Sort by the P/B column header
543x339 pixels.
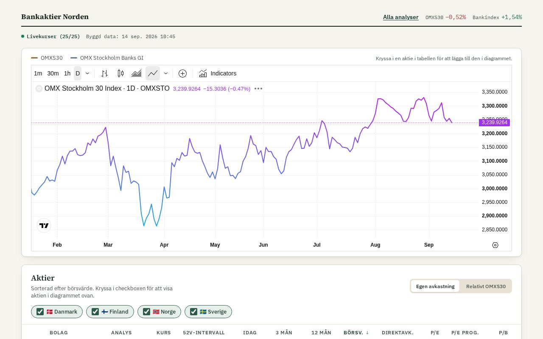pos(503,333)
